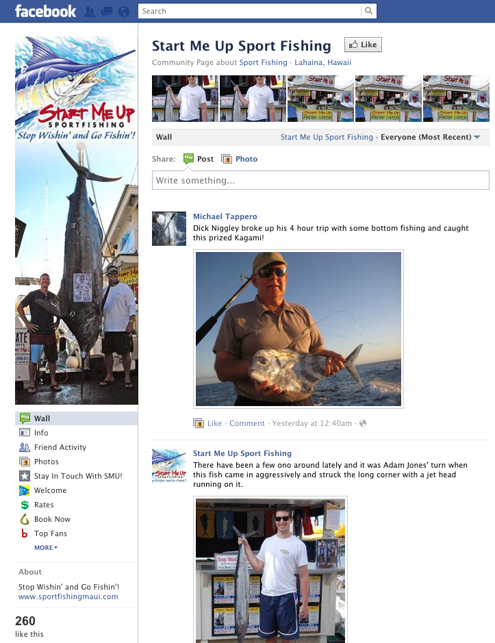Click the Write something input box

[320, 180]
